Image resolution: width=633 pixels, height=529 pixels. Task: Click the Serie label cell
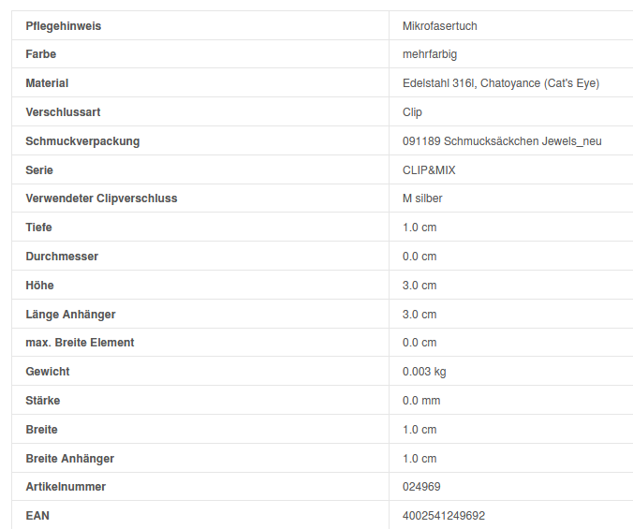[39, 170]
